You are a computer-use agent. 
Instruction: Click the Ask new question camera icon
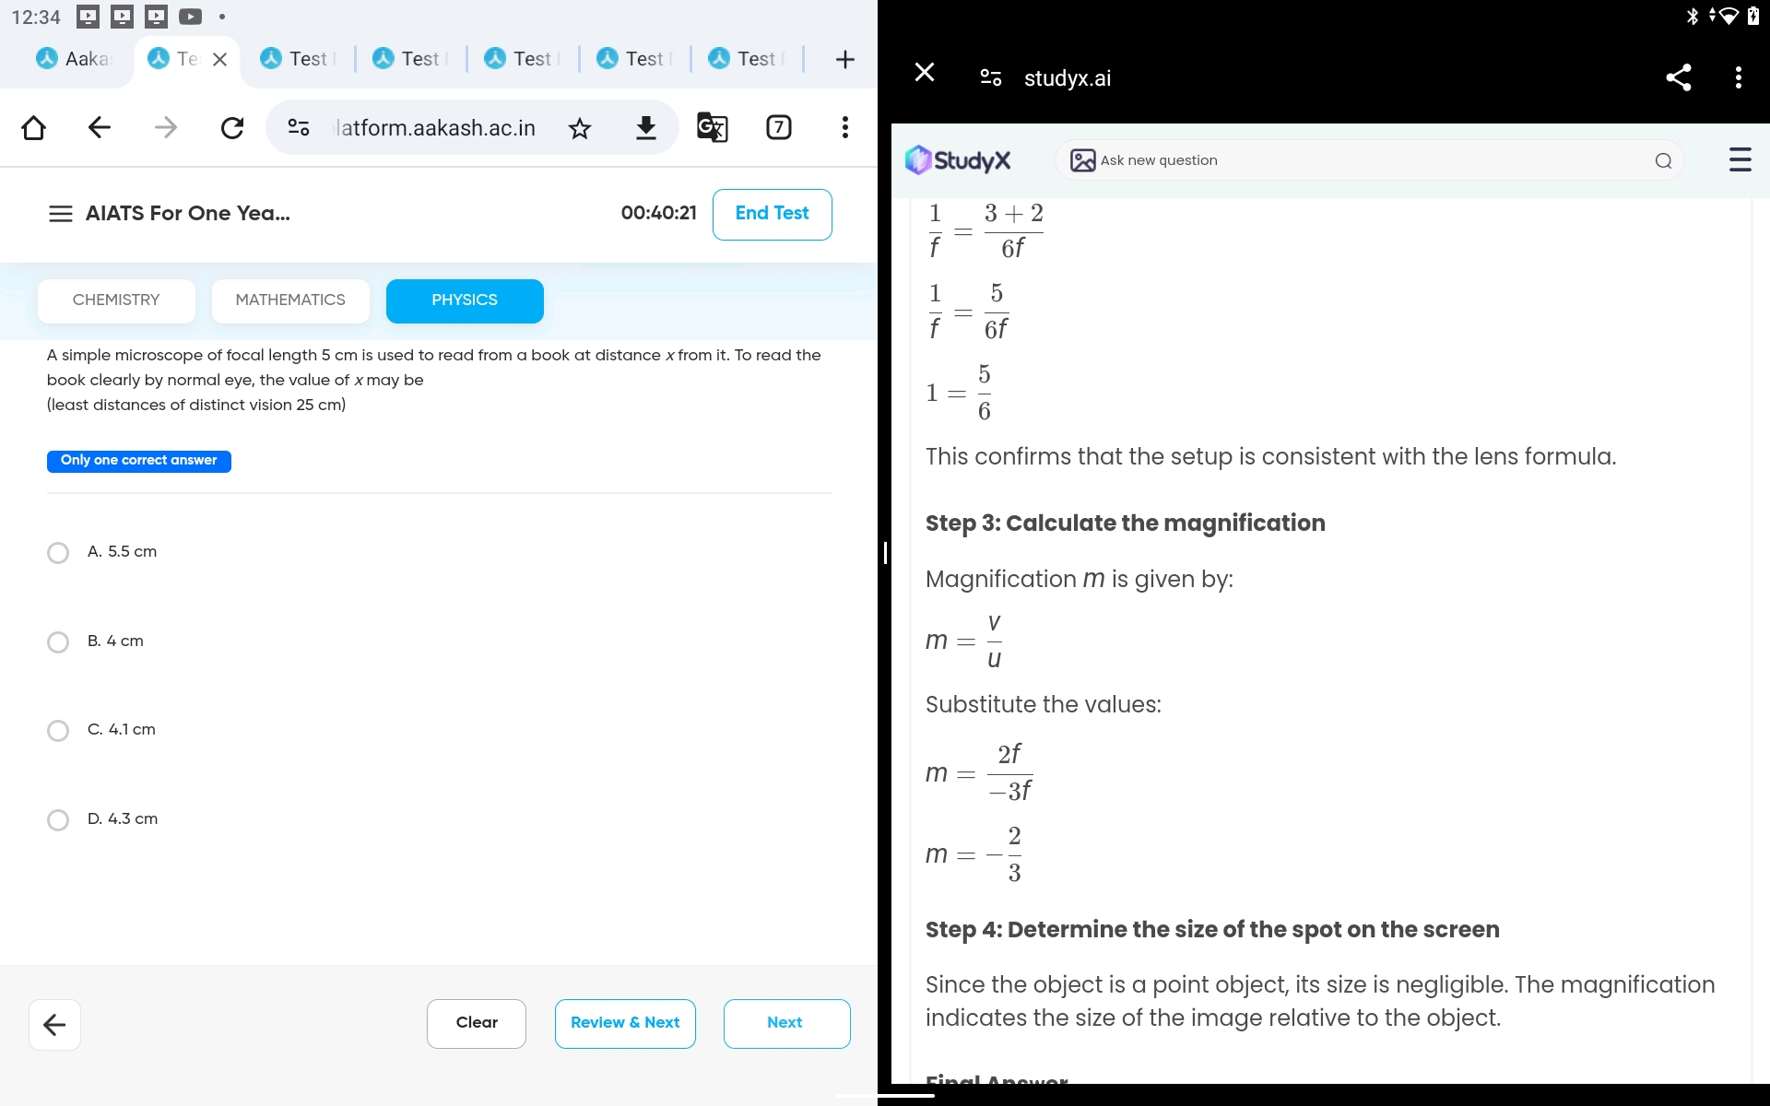1083,159
